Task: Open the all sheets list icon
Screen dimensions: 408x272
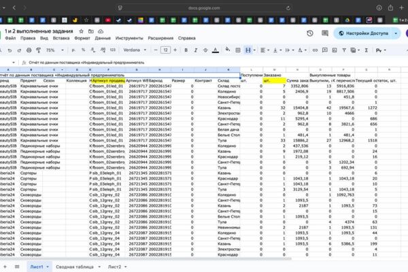Action: point(17,267)
